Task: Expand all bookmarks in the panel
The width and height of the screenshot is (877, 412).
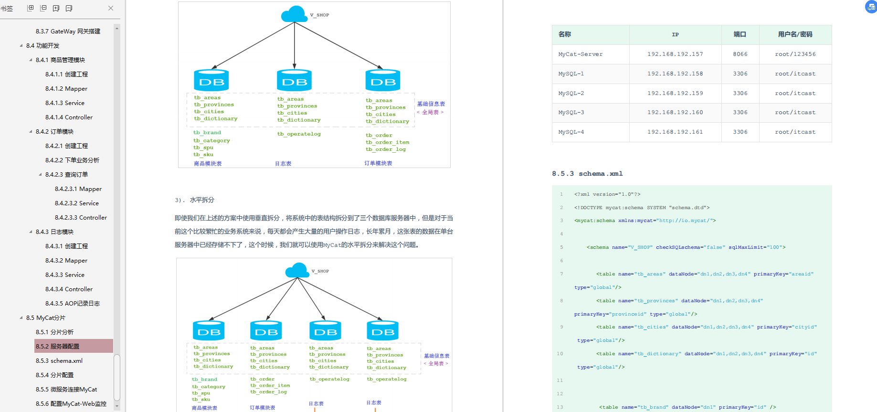Action: pyautogui.click(x=31, y=8)
